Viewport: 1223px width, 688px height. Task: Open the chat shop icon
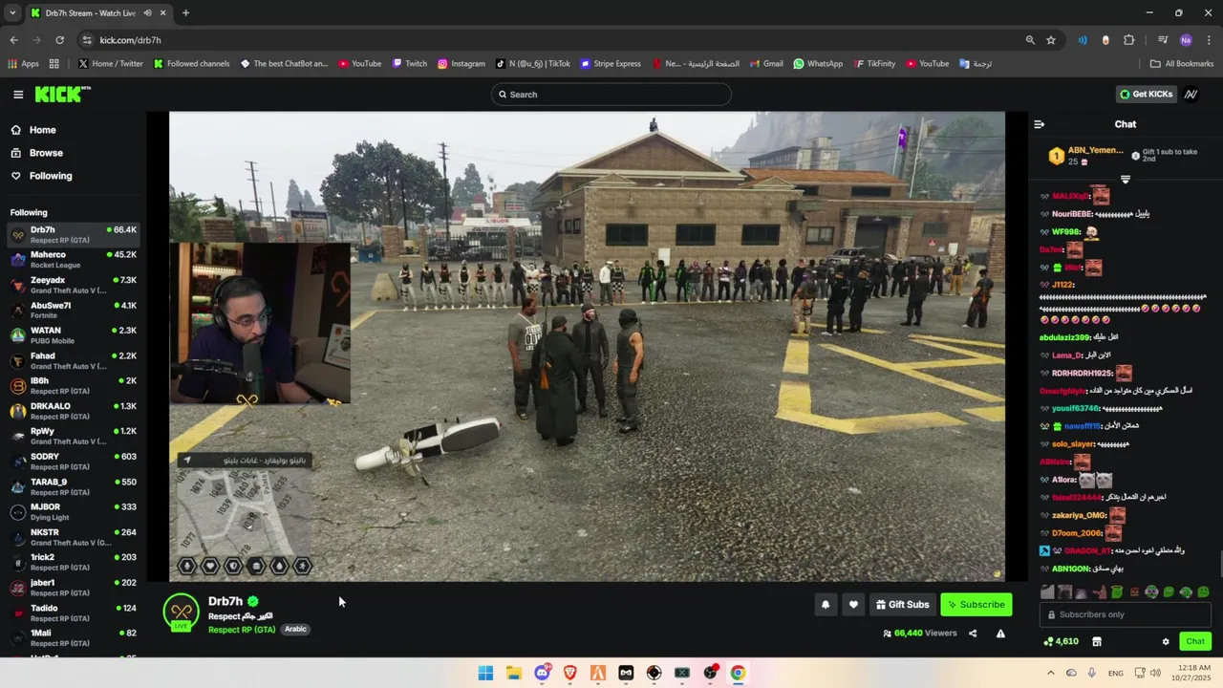[1097, 642]
